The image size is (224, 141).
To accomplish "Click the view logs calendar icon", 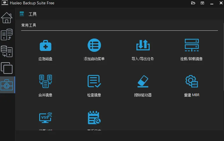I will tap(94, 118).
